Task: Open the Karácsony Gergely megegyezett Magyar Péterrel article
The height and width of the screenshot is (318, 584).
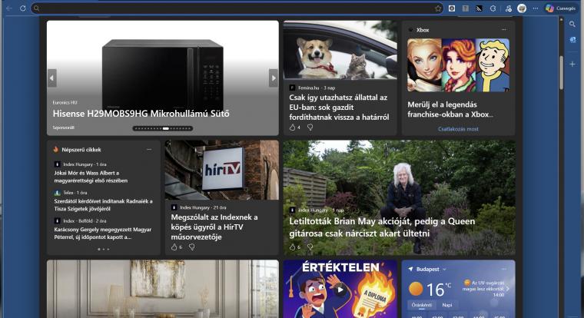Action: (102, 233)
